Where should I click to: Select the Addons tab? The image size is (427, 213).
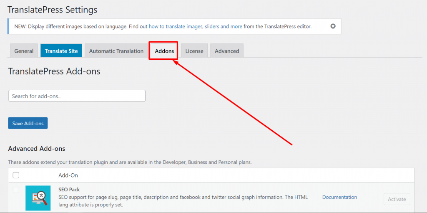[x=164, y=51]
